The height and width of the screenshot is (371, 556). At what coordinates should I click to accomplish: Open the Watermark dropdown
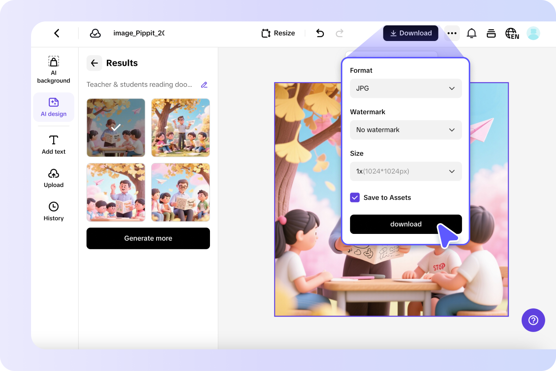tap(406, 130)
